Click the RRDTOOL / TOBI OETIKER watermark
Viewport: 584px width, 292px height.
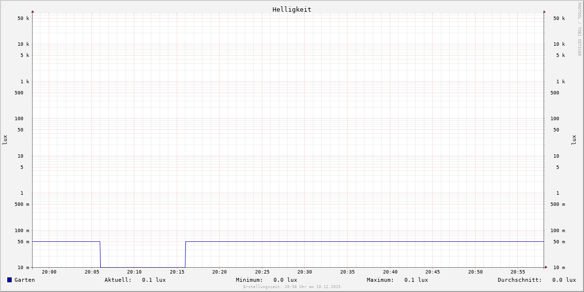pyautogui.click(x=579, y=29)
